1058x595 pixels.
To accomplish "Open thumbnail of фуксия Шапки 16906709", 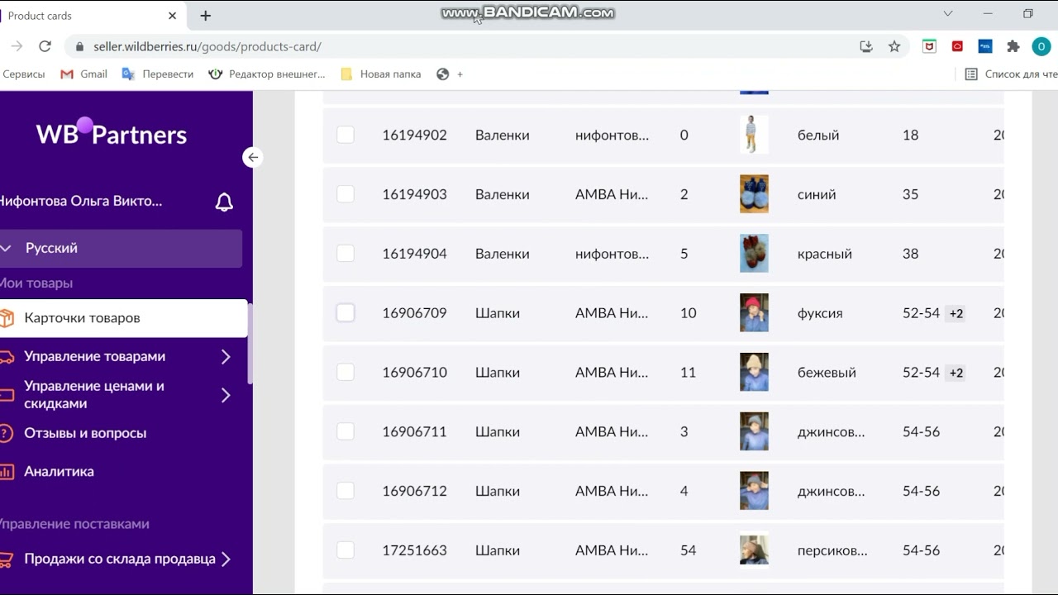I will (x=754, y=313).
